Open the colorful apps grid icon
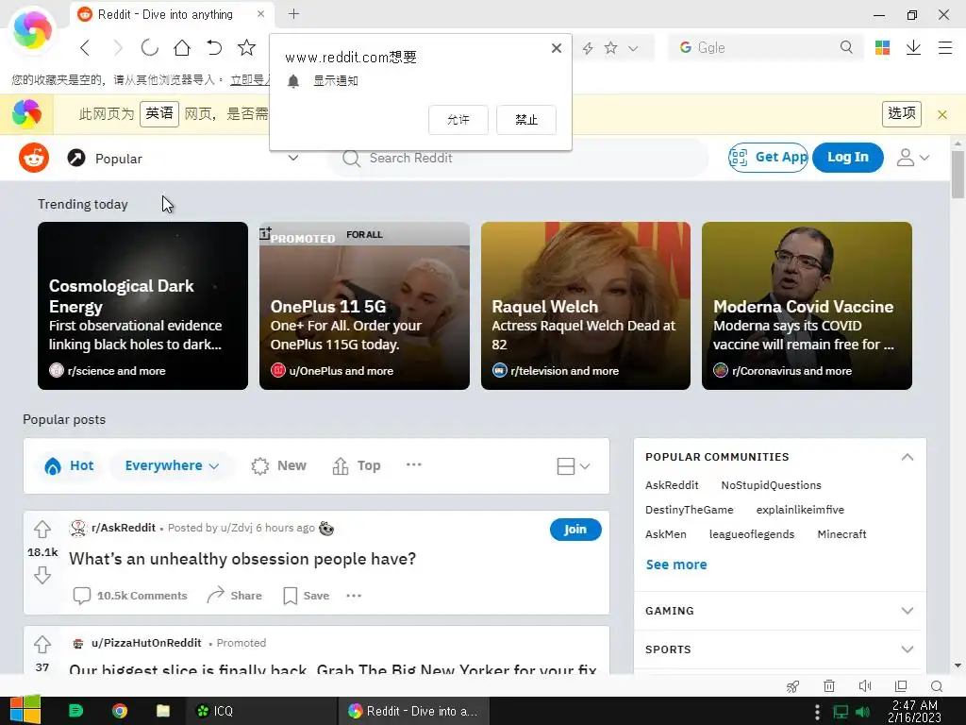Image resolution: width=966 pixels, height=725 pixels. [x=882, y=47]
